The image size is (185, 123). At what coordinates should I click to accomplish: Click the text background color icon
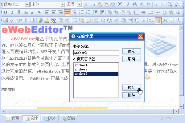tap(116, 12)
